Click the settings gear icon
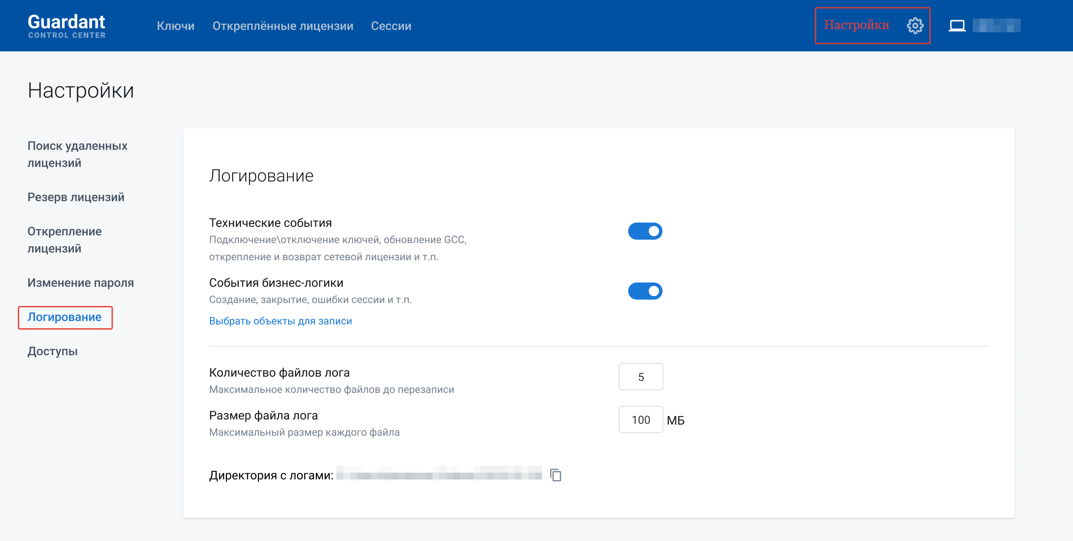1073x541 pixels. [x=915, y=26]
